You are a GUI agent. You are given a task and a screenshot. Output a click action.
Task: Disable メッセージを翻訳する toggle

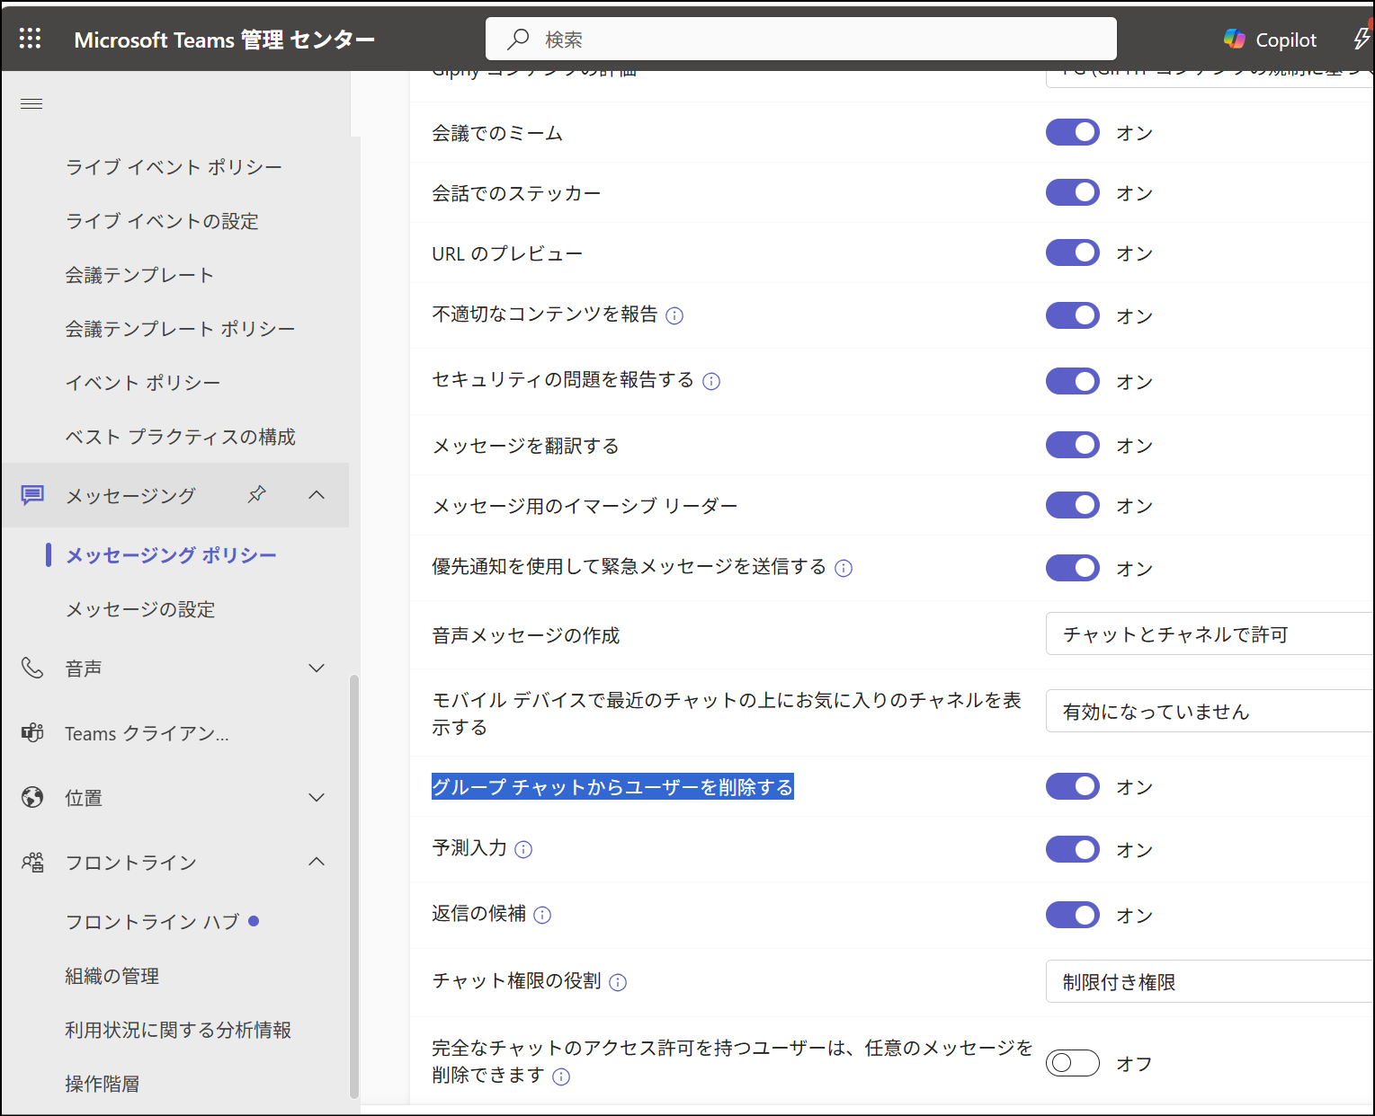coord(1073,445)
